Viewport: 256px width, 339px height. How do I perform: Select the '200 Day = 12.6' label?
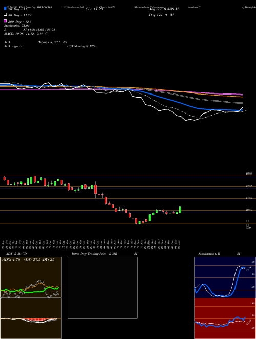19,22
